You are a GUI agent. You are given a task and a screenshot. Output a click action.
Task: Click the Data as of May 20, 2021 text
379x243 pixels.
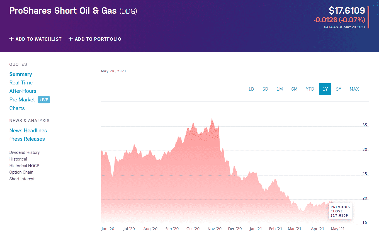[x=344, y=27]
